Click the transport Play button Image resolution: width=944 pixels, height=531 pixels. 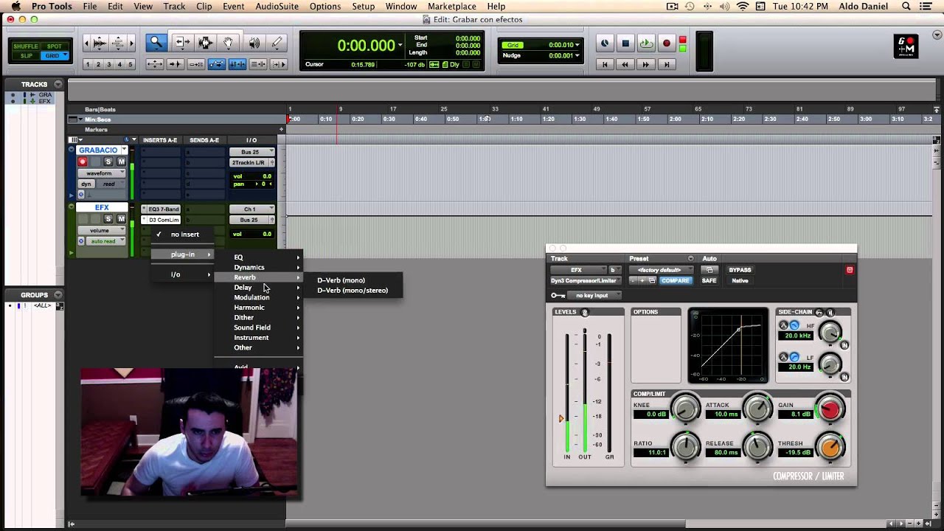coord(645,44)
